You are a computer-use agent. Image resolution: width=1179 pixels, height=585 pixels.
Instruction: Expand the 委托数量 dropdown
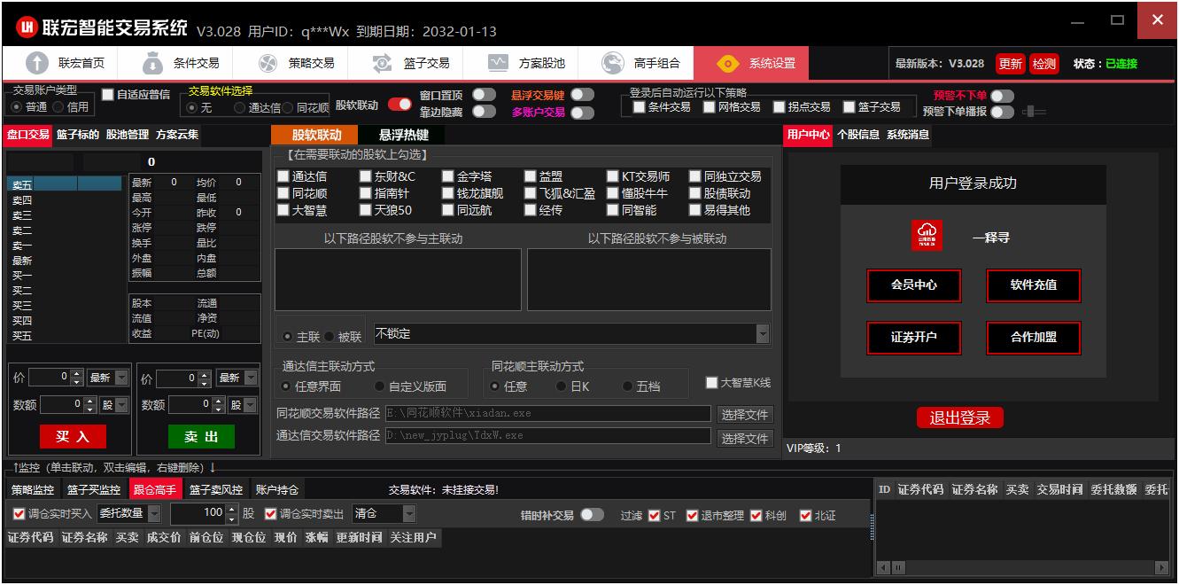(154, 513)
